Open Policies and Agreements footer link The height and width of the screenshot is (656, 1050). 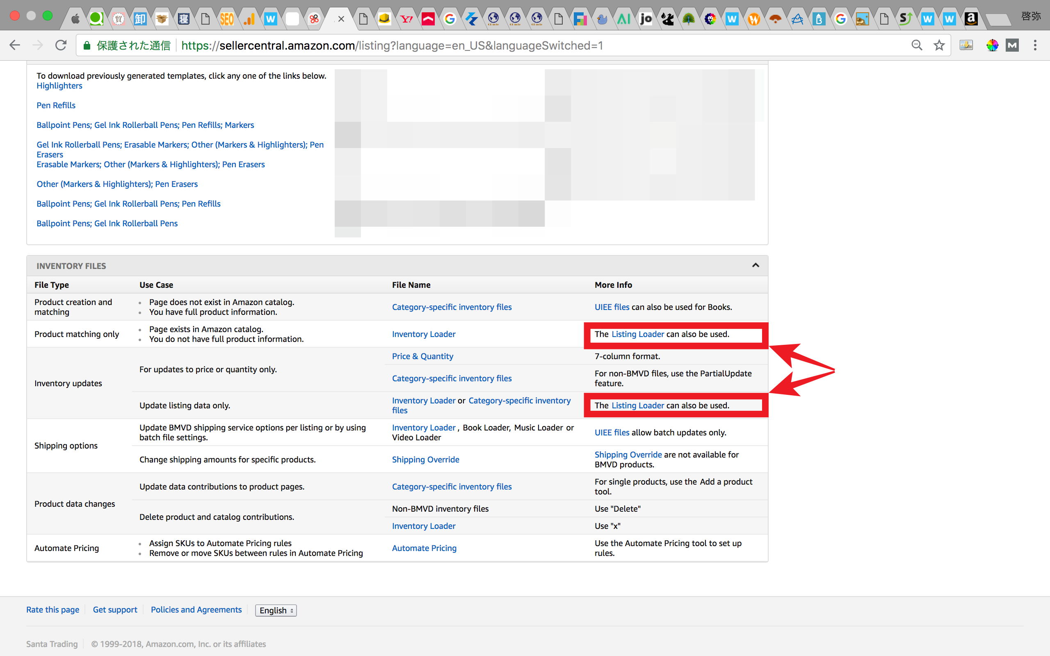tap(196, 610)
